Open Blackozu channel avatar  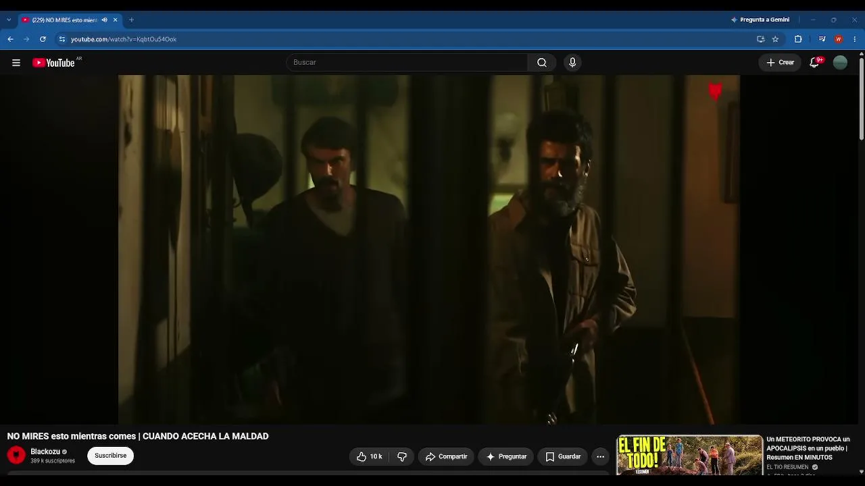(16, 456)
